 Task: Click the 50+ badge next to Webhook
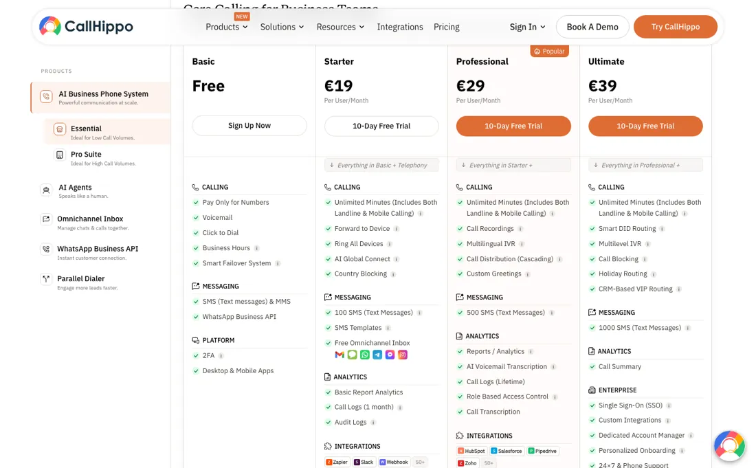pyautogui.click(x=421, y=463)
